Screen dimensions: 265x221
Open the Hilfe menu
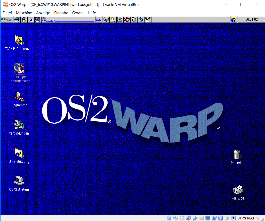[92, 13]
